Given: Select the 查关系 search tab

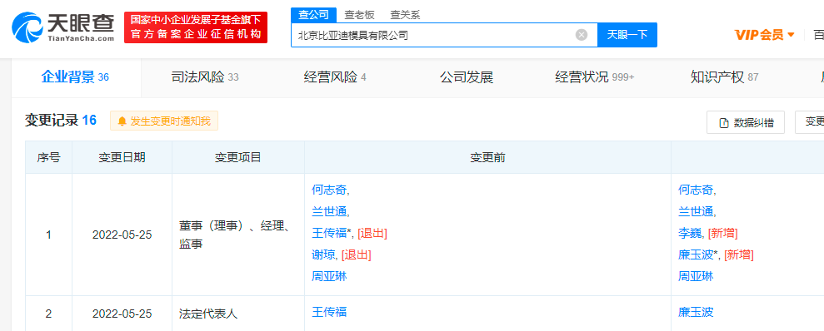Looking at the screenshot, I should click(405, 15).
